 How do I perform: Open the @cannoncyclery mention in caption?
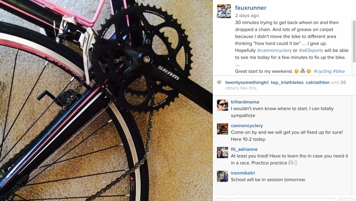(x=274, y=50)
